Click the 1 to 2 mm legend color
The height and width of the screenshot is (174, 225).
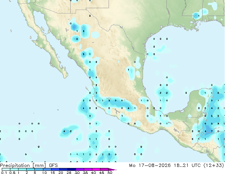click(22, 169)
